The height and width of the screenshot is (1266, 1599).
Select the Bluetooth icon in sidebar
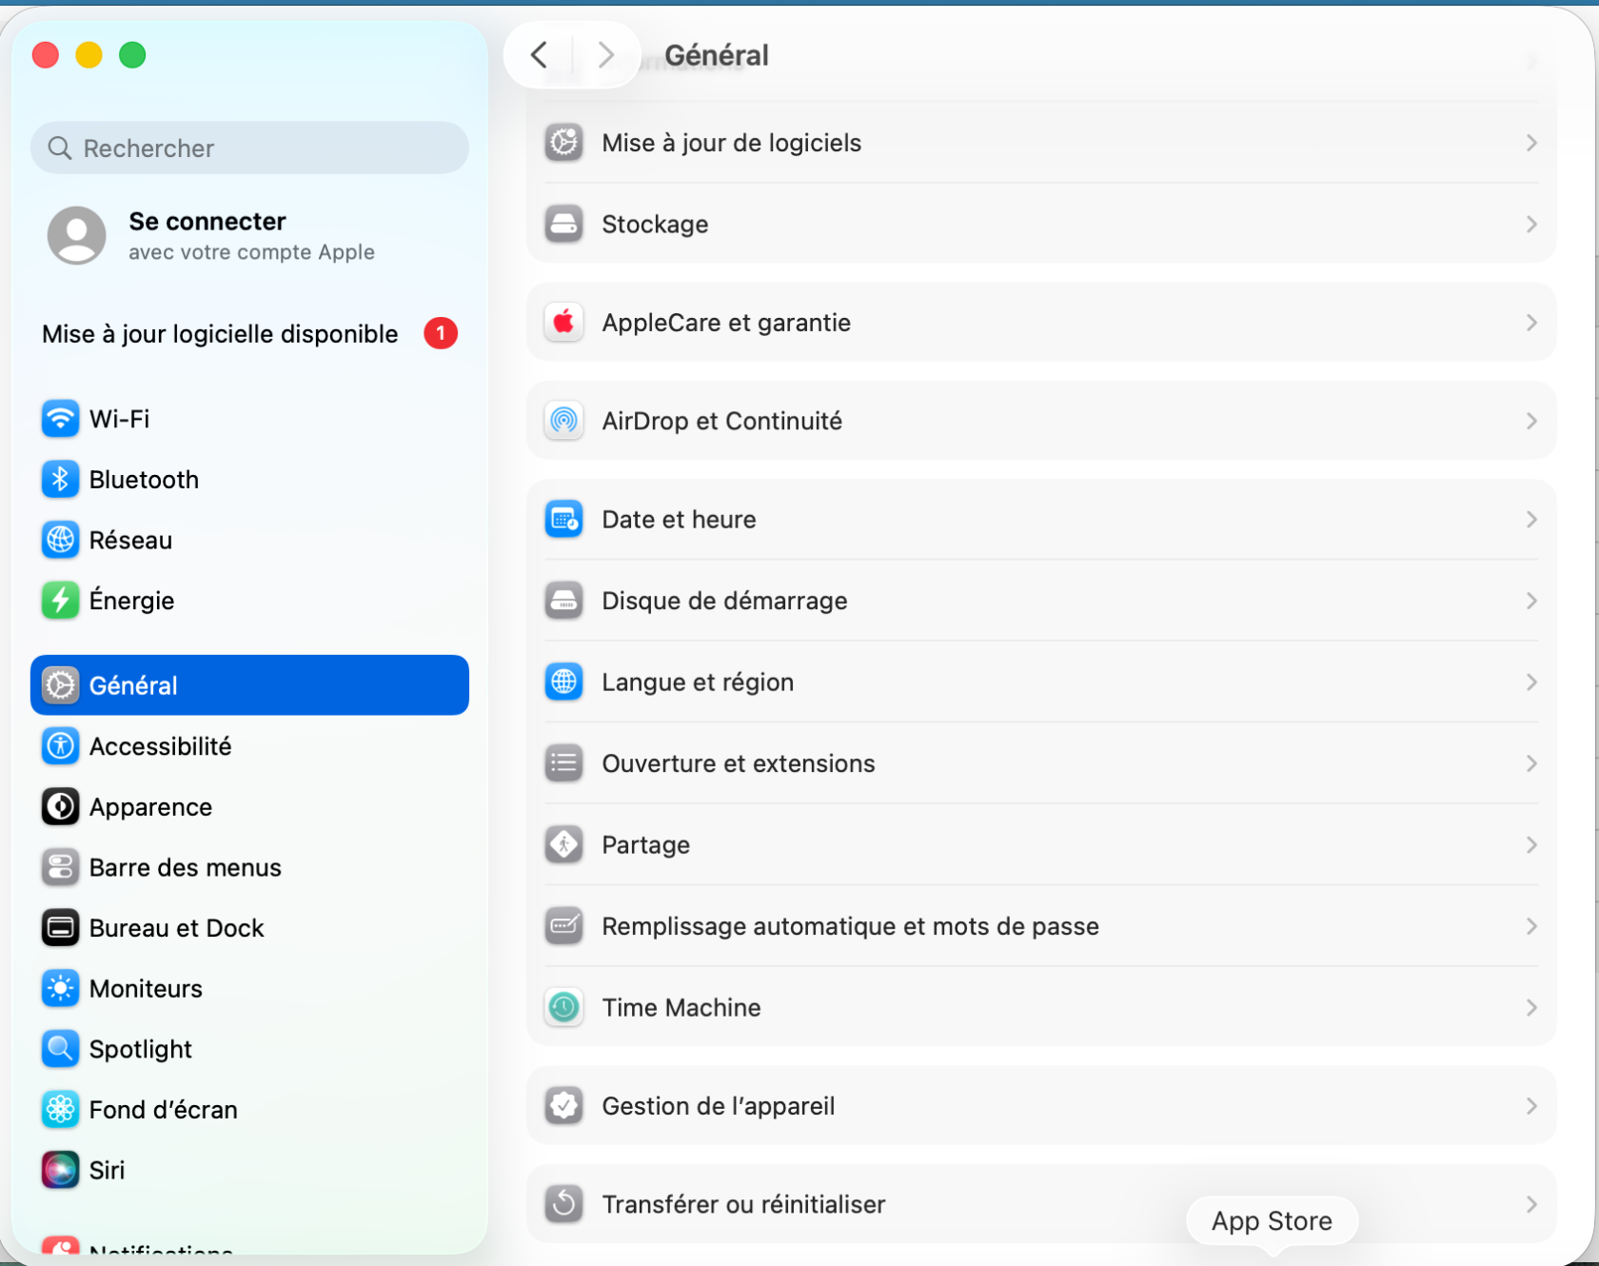coord(60,480)
